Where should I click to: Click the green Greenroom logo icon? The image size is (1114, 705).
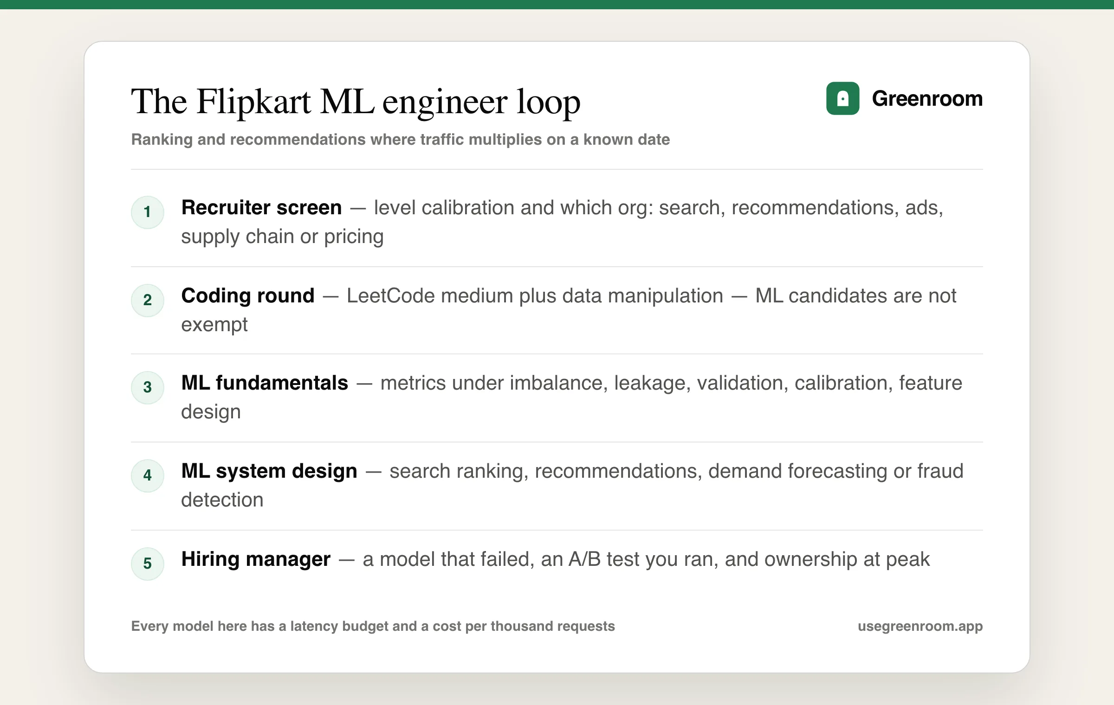[x=842, y=98]
